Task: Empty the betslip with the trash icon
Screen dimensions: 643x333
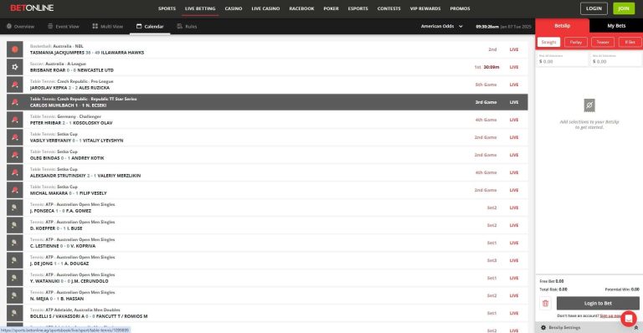Action: pos(545,304)
